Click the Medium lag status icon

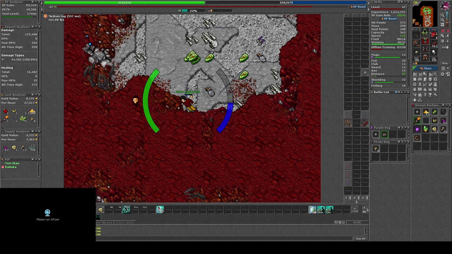[x=46, y=16]
